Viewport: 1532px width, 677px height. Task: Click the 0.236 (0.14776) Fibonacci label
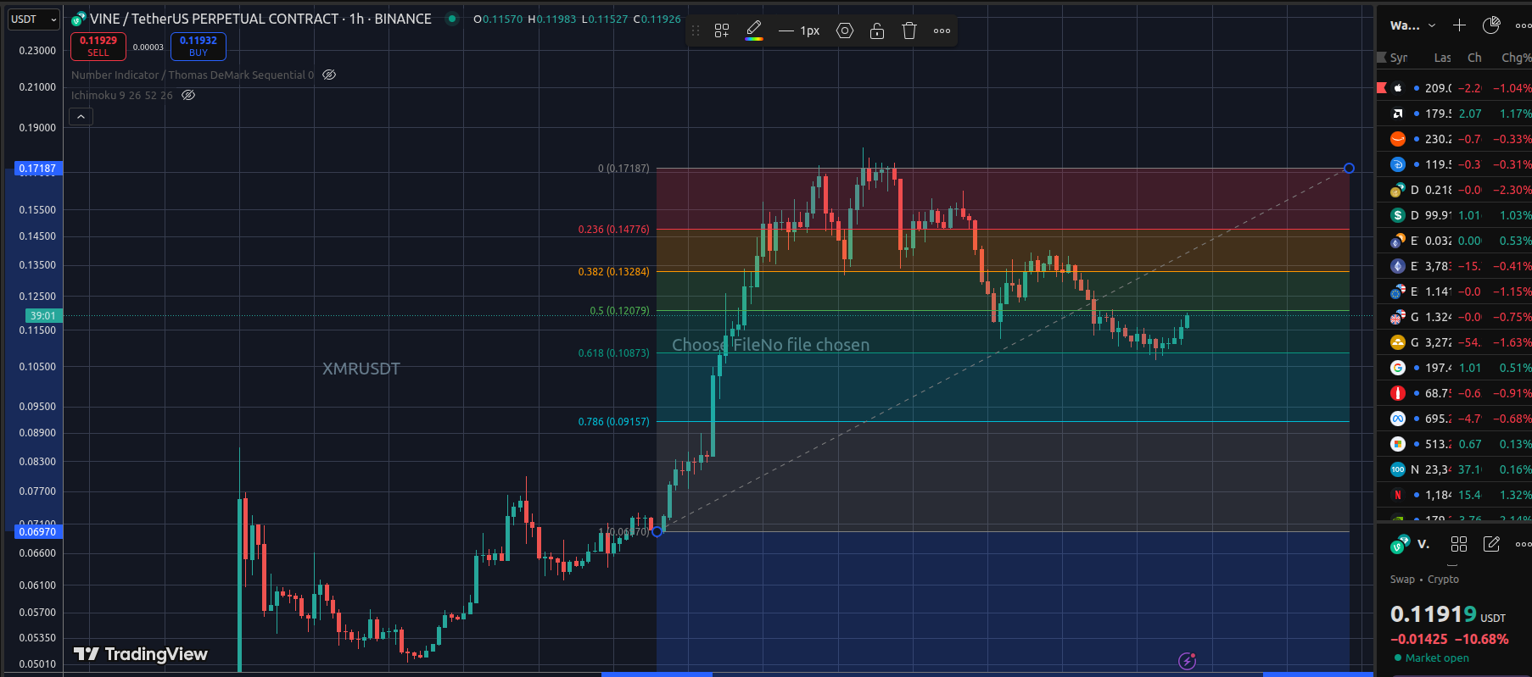[x=613, y=230]
